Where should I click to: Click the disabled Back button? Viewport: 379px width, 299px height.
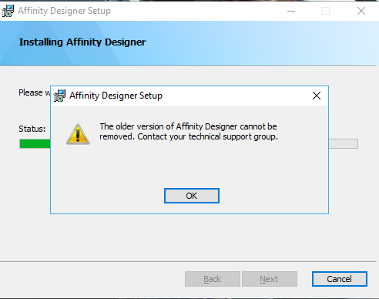[213, 279]
